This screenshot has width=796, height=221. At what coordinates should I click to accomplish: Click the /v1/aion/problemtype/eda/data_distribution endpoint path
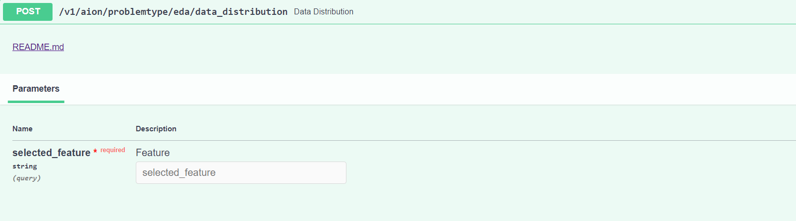click(173, 11)
